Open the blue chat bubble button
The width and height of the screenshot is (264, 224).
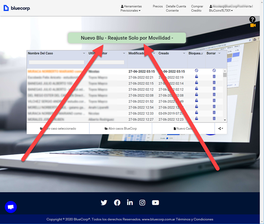click(x=11, y=207)
